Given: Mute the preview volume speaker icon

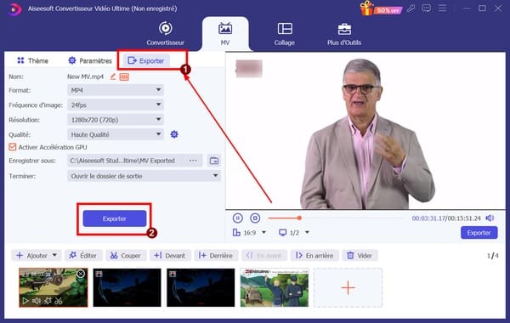Looking at the screenshot, I should tap(490, 218).
